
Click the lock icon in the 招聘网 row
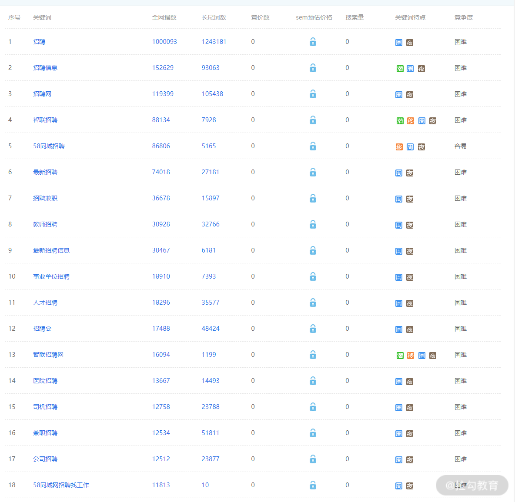[313, 94]
